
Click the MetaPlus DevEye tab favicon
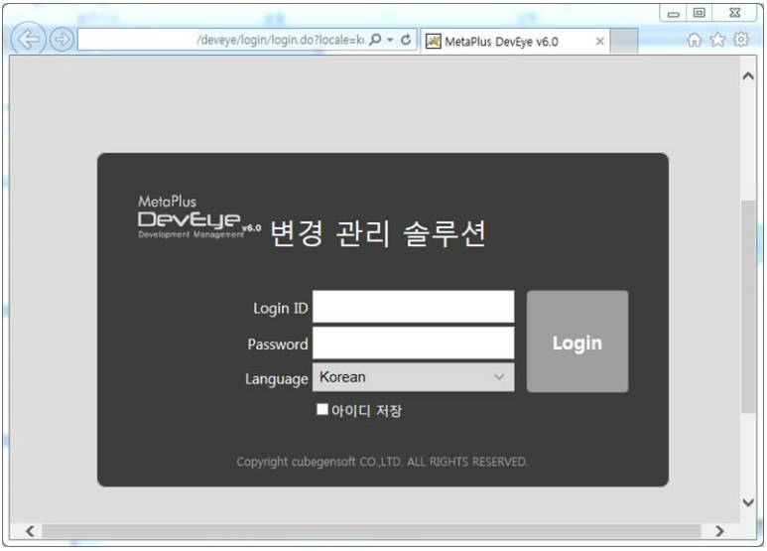coord(433,41)
